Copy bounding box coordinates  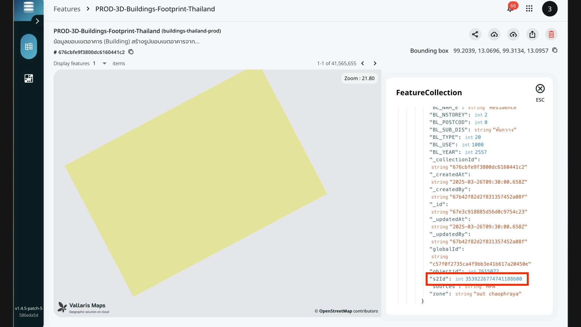(555, 50)
